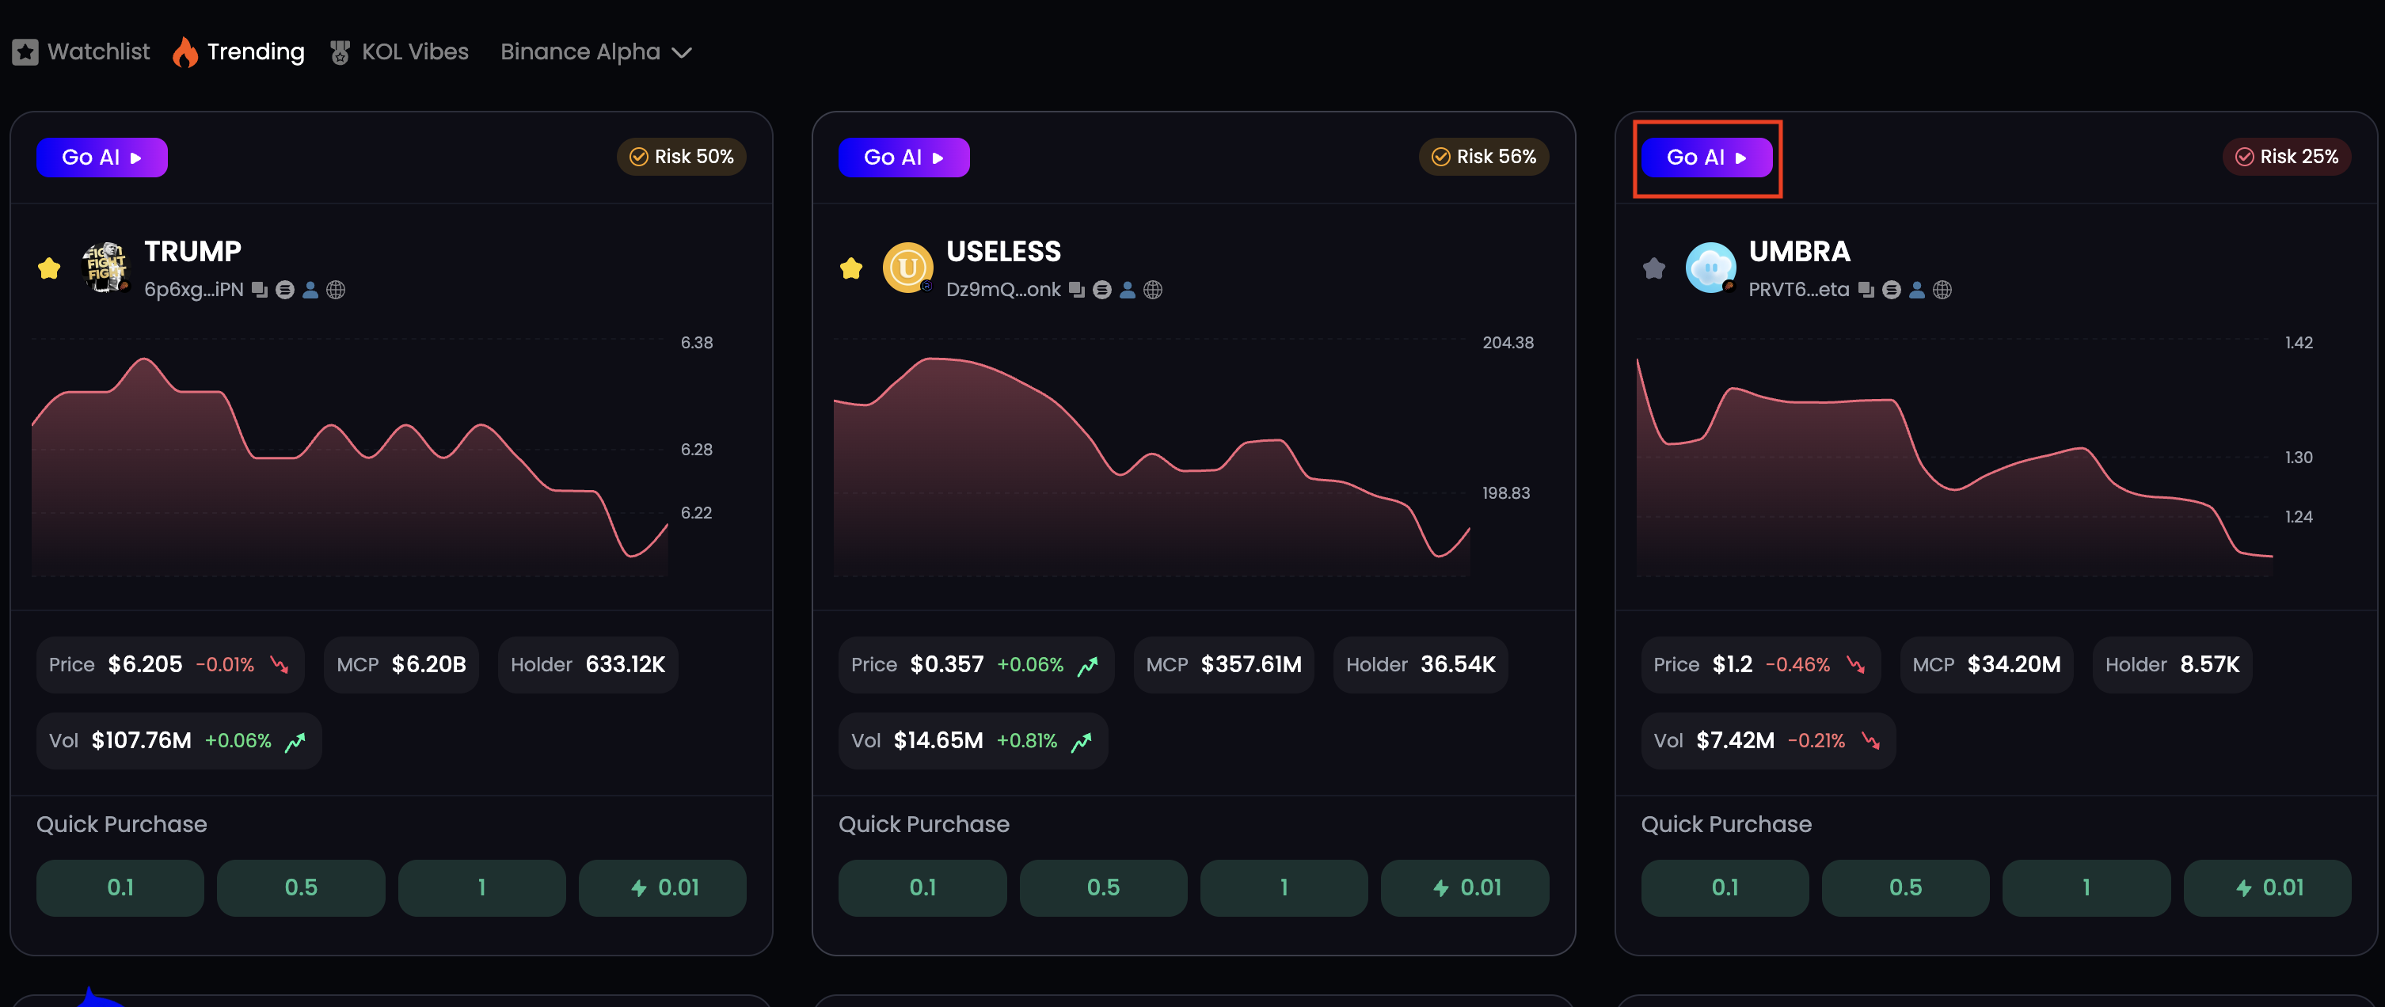
Task: Use the 0.01 lightning buy for TRUMP
Action: [662, 887]
